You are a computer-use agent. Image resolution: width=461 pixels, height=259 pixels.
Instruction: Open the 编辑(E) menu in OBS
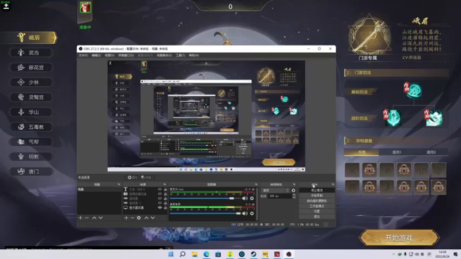pyautogui.click(x=96, y=55)
